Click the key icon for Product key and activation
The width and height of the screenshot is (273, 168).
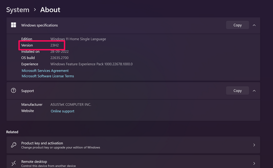click(14, 145)
